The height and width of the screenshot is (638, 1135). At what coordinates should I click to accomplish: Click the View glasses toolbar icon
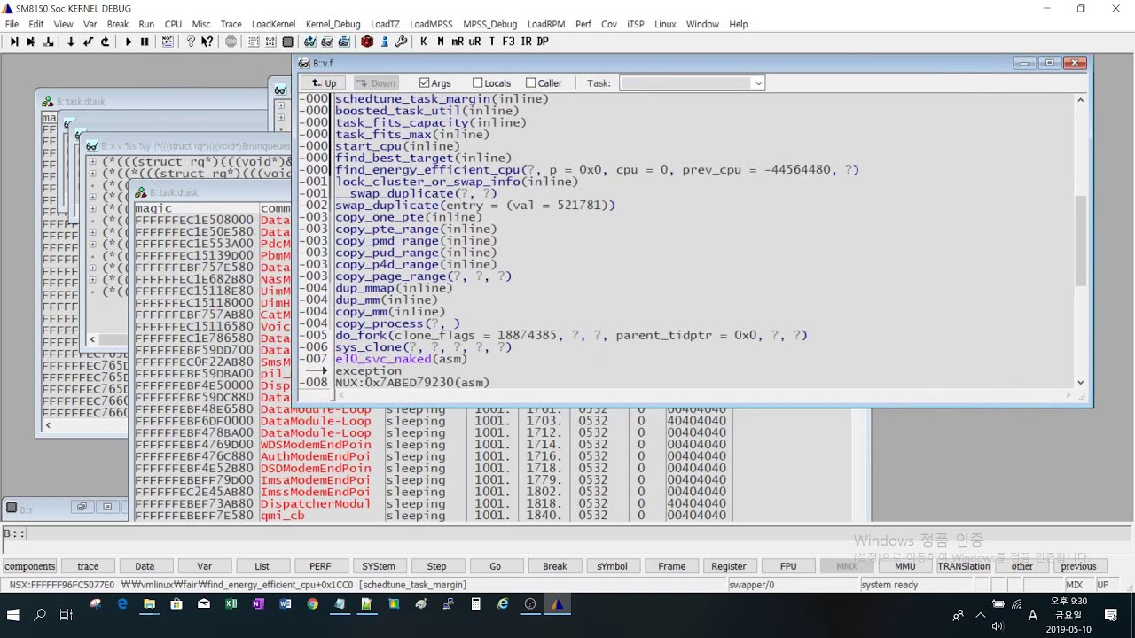pos(327,42)
